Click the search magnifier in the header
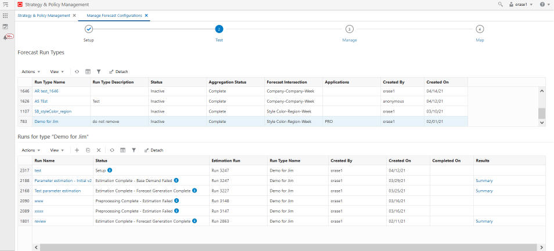The width and height of the screenshot is (554, 251). 501,5
